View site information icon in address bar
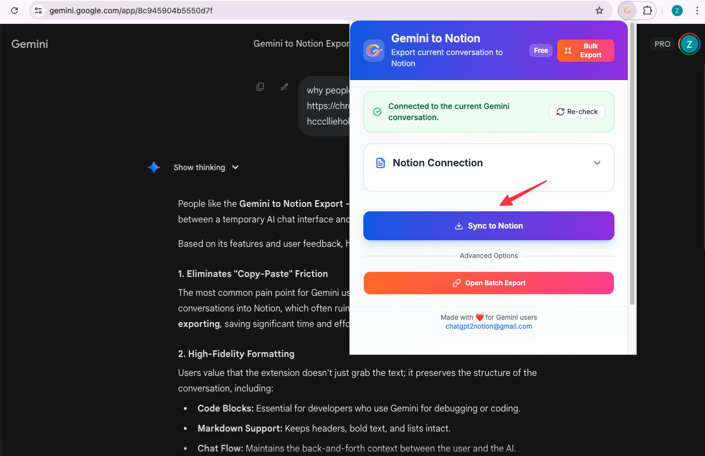The width and height of the screenshot is (705, 456). [x=38, y=11]
